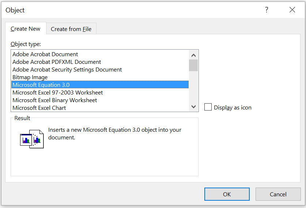Open the Create from File tab
The width and height of the screenshot is (306, 208).
click(71, 29)
